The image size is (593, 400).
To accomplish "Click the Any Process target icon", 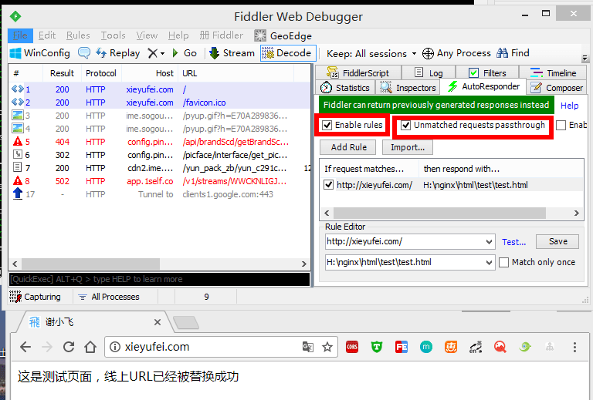I will [x=428, y=54].
